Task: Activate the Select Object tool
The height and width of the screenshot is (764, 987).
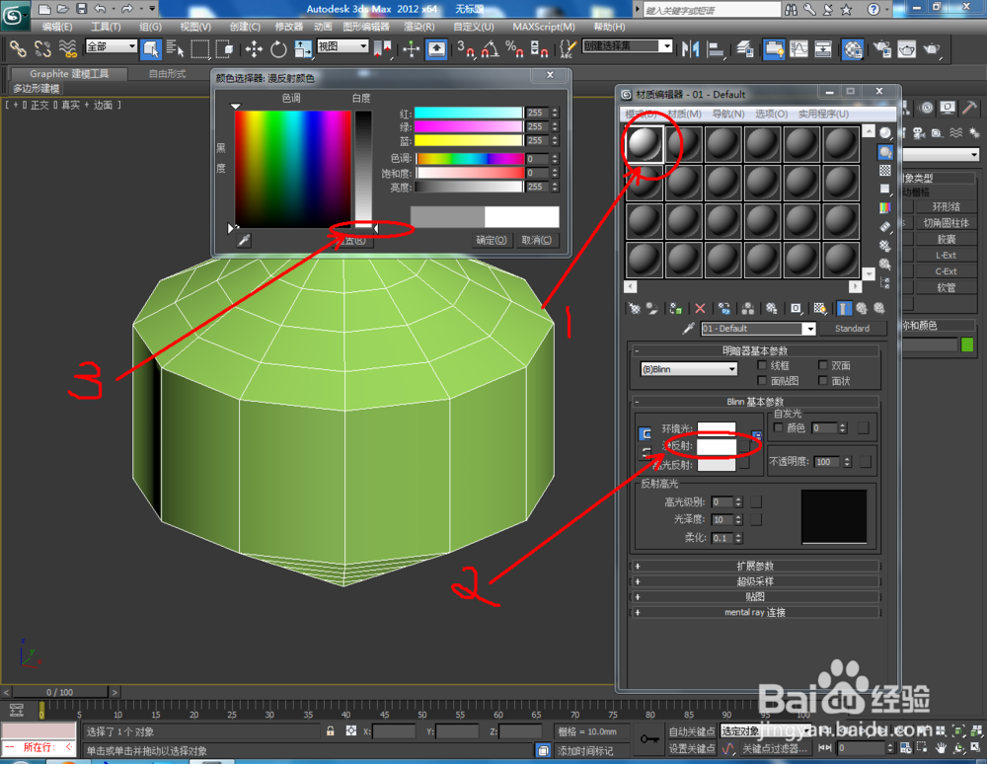Action: 151,48
